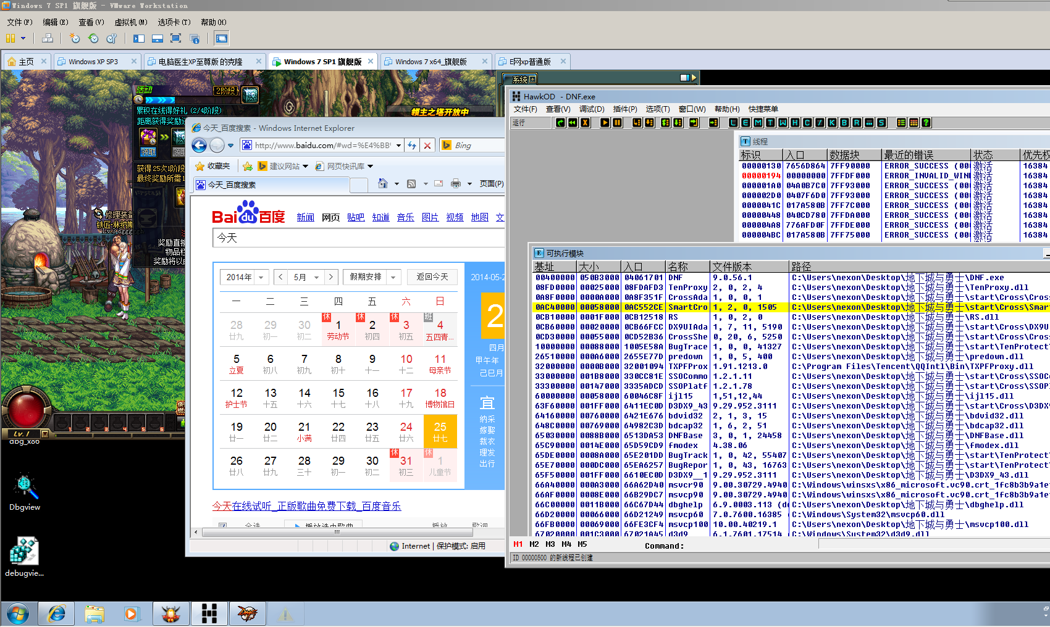Click the 收藏夹 favorites button in IE

click(212, 167)
